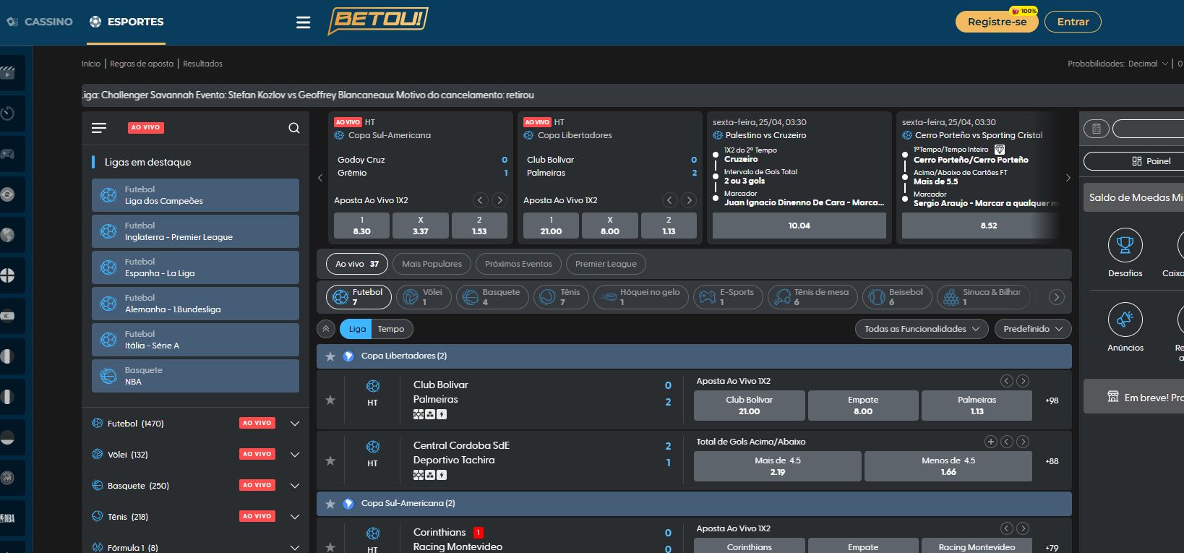This screenshot has width=1184, height=553.
Task: Filter by Vôlei sport chip
Action: (424, 297)
